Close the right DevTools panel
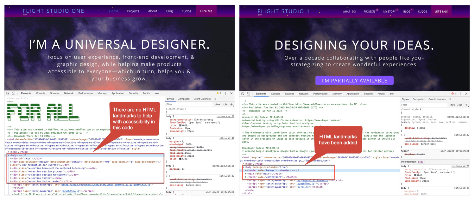The height and width of the screenshot is (201, 475). [466, 94]
